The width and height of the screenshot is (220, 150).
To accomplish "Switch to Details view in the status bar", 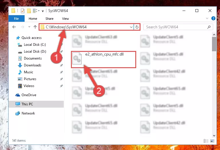I will click(x=206, y=141).
